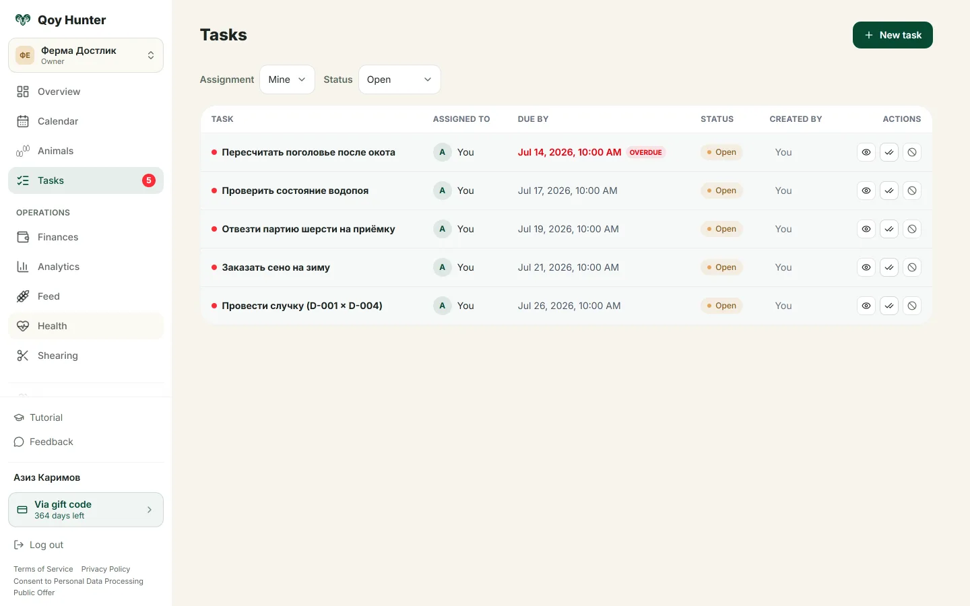This screenshot has height=606, width=970.
Task: Open task Заказать сено на зиму
Action: pos(276,267)
